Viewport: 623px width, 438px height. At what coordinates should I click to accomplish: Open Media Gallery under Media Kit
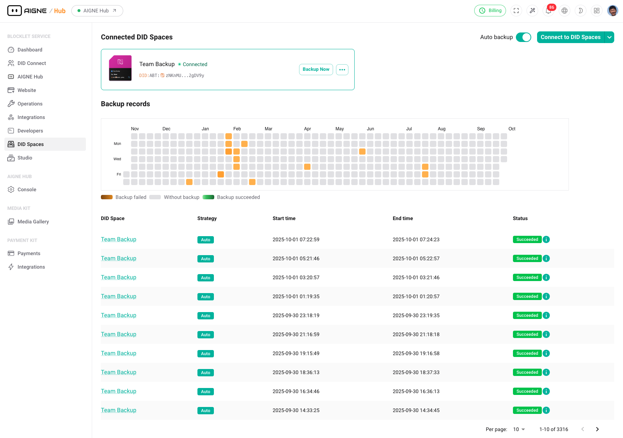(x=33, y=222)
